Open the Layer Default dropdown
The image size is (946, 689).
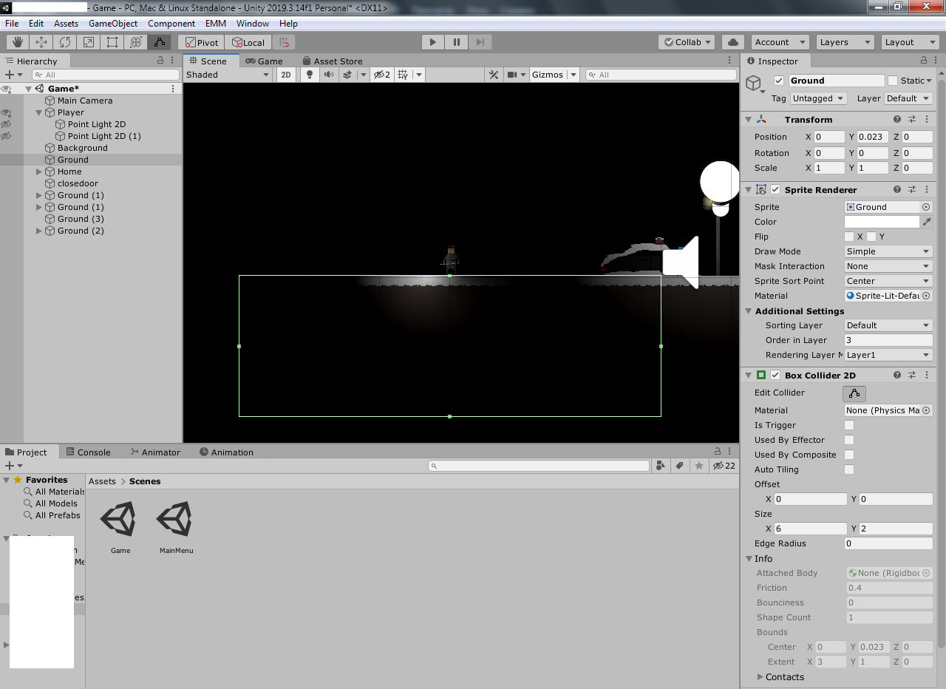(908, 98)
